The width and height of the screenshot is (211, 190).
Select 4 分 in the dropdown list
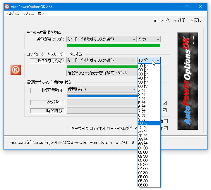point(149,99)
